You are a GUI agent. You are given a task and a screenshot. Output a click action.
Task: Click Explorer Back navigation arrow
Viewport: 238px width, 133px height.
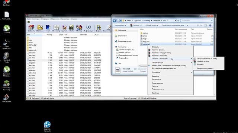click(x=115, y=21)
